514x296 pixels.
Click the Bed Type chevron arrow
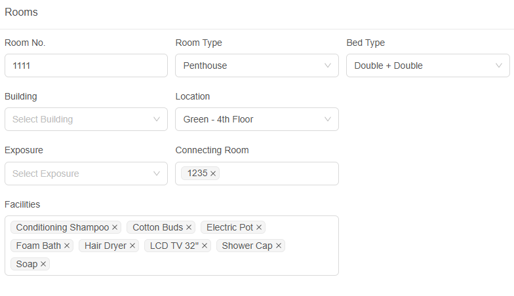tap(498, 65)
